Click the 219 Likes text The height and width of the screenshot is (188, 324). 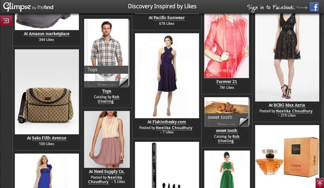(288, 115)
